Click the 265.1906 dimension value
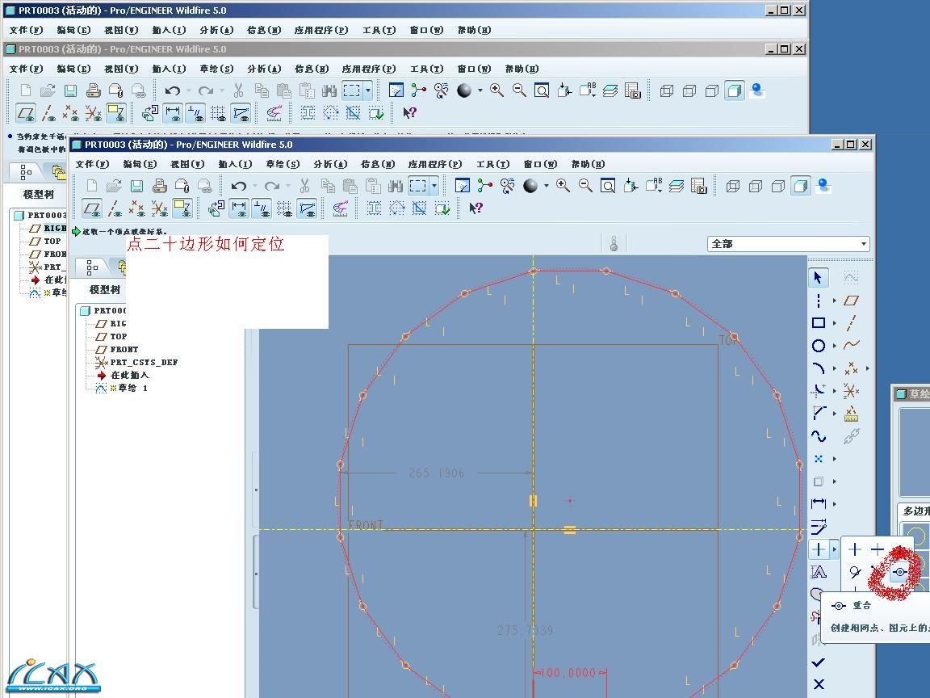The width and height of the screenshot is (930, 698). [437, 473]
